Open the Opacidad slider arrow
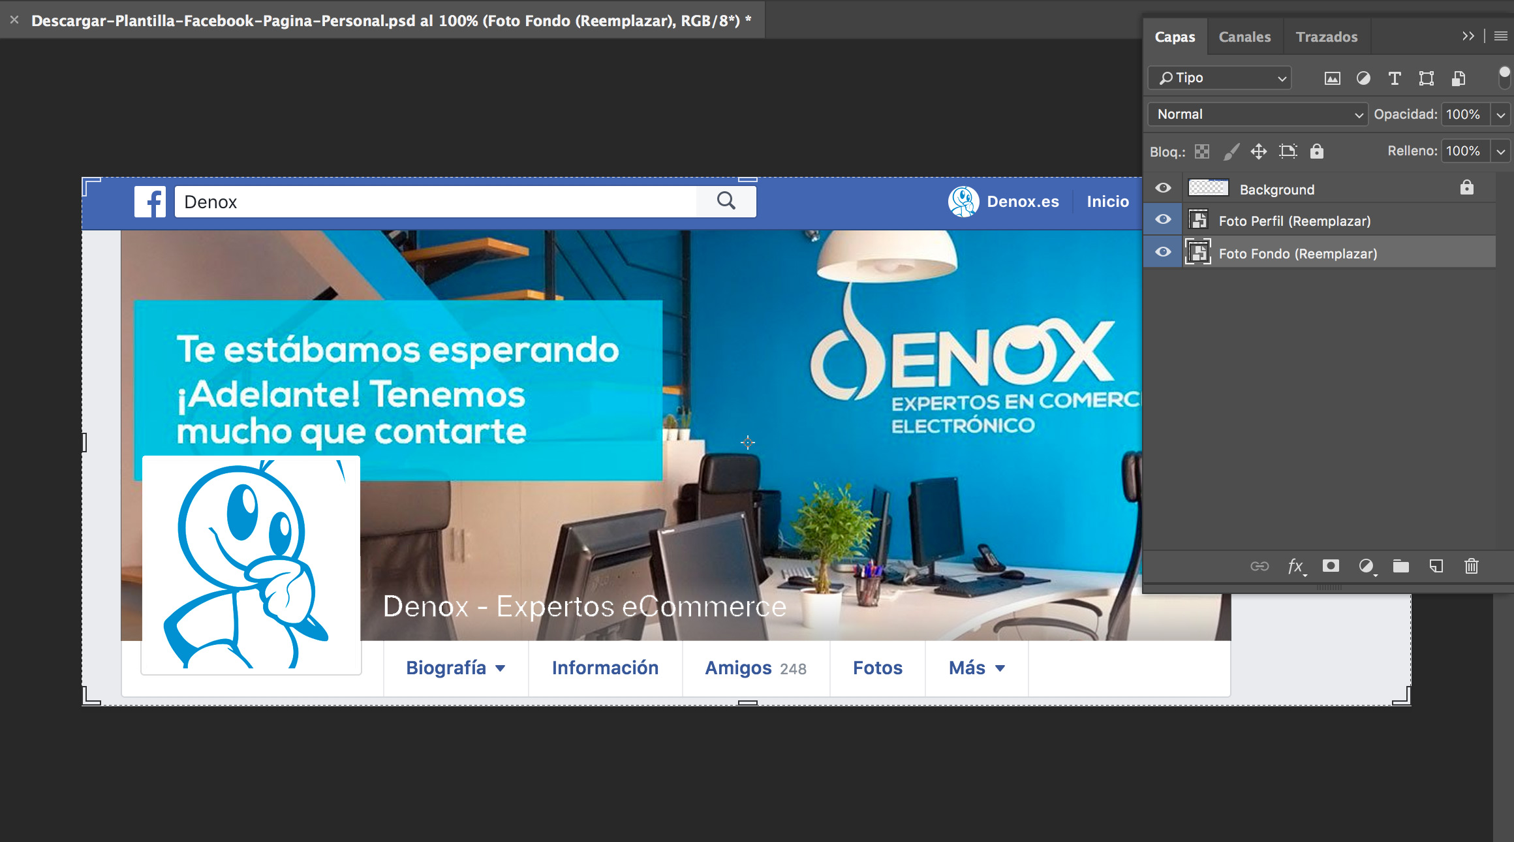1514x842 pixels. click(x=1501, y=115)
